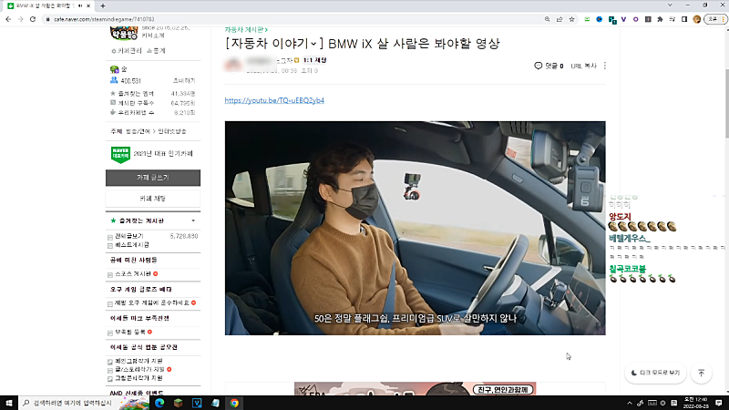Open the green extension icon in toolbar
The image size is (729, 410).
tap(587, 19)
